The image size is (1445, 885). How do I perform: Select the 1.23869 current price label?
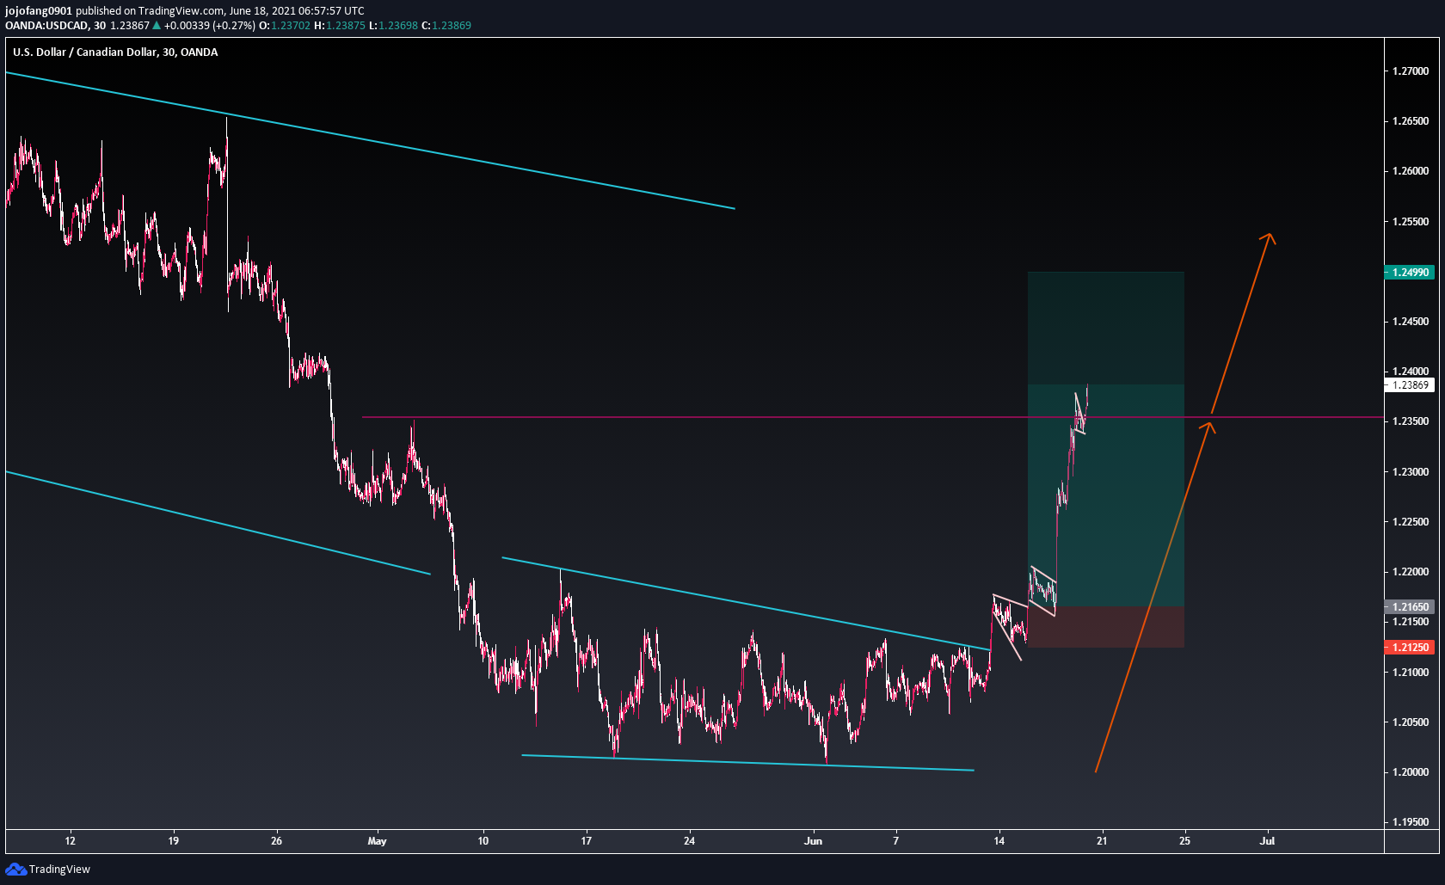point(1409,385)
